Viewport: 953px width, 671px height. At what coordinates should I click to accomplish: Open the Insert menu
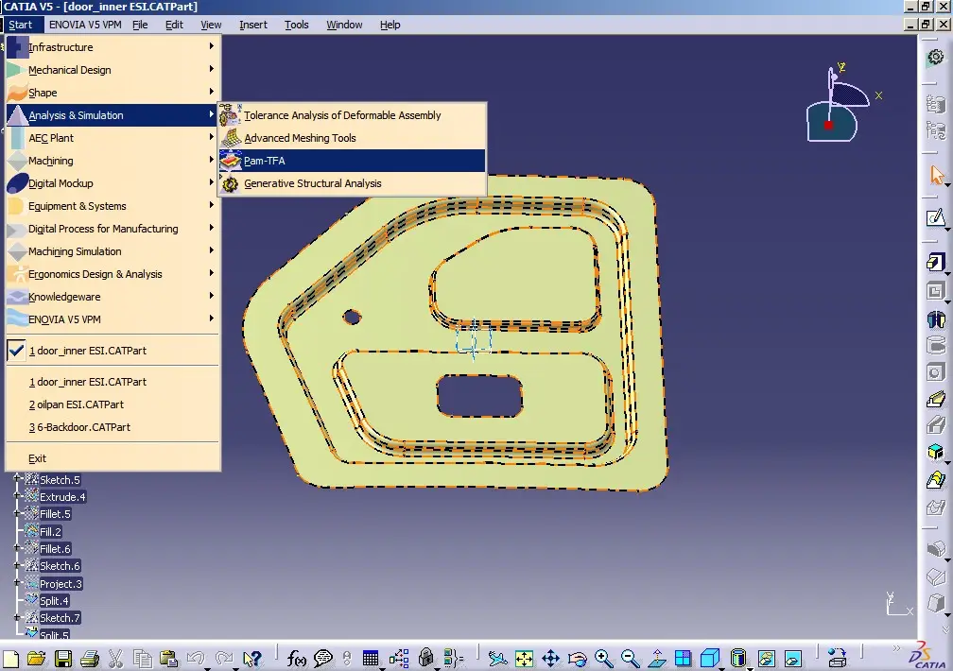[252, 25]
